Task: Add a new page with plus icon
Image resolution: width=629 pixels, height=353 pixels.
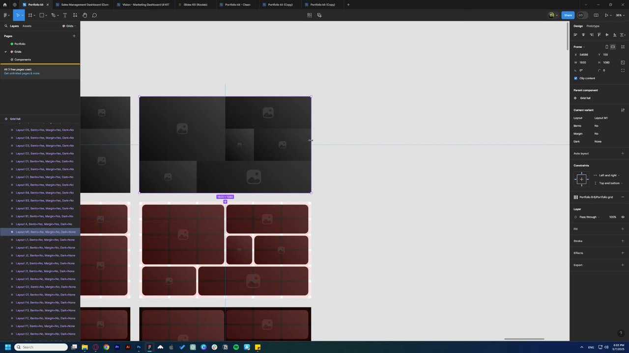Action: (x=74, y=36)
